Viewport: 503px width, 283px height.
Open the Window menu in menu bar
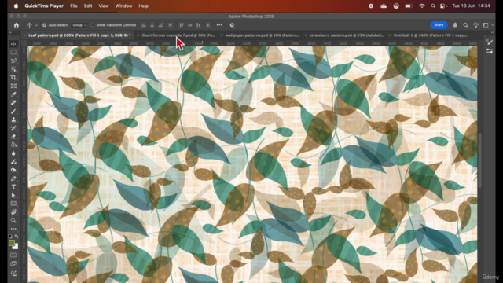(123, 6)
